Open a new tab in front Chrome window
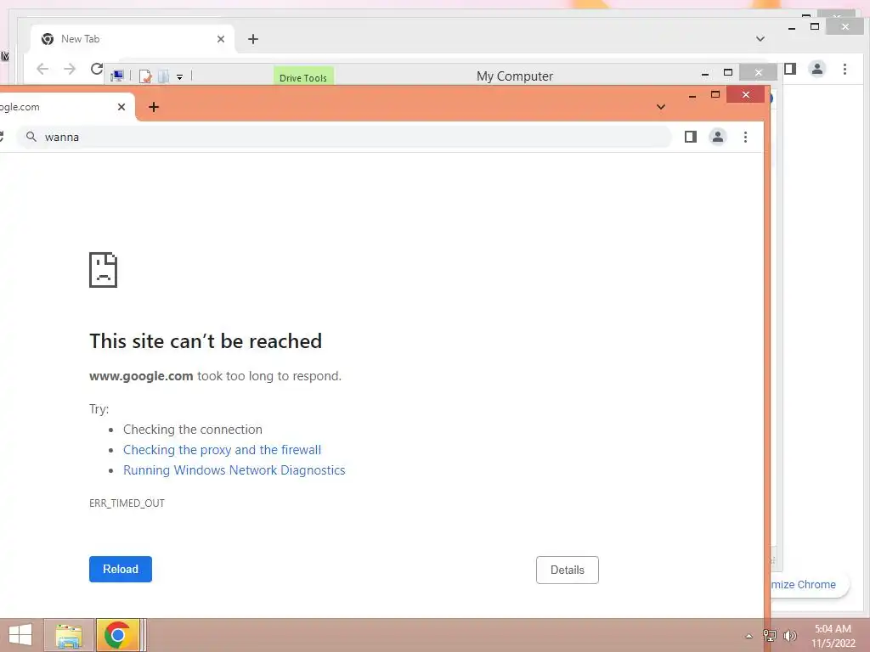The width and height of the screenshot is (870, 652). (x=154, y=107)
